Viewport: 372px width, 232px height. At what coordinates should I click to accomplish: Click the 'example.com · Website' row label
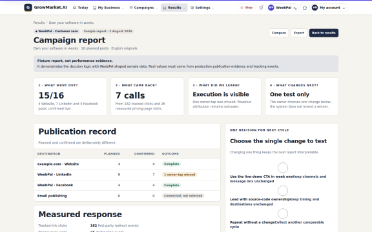click(58, 164)
